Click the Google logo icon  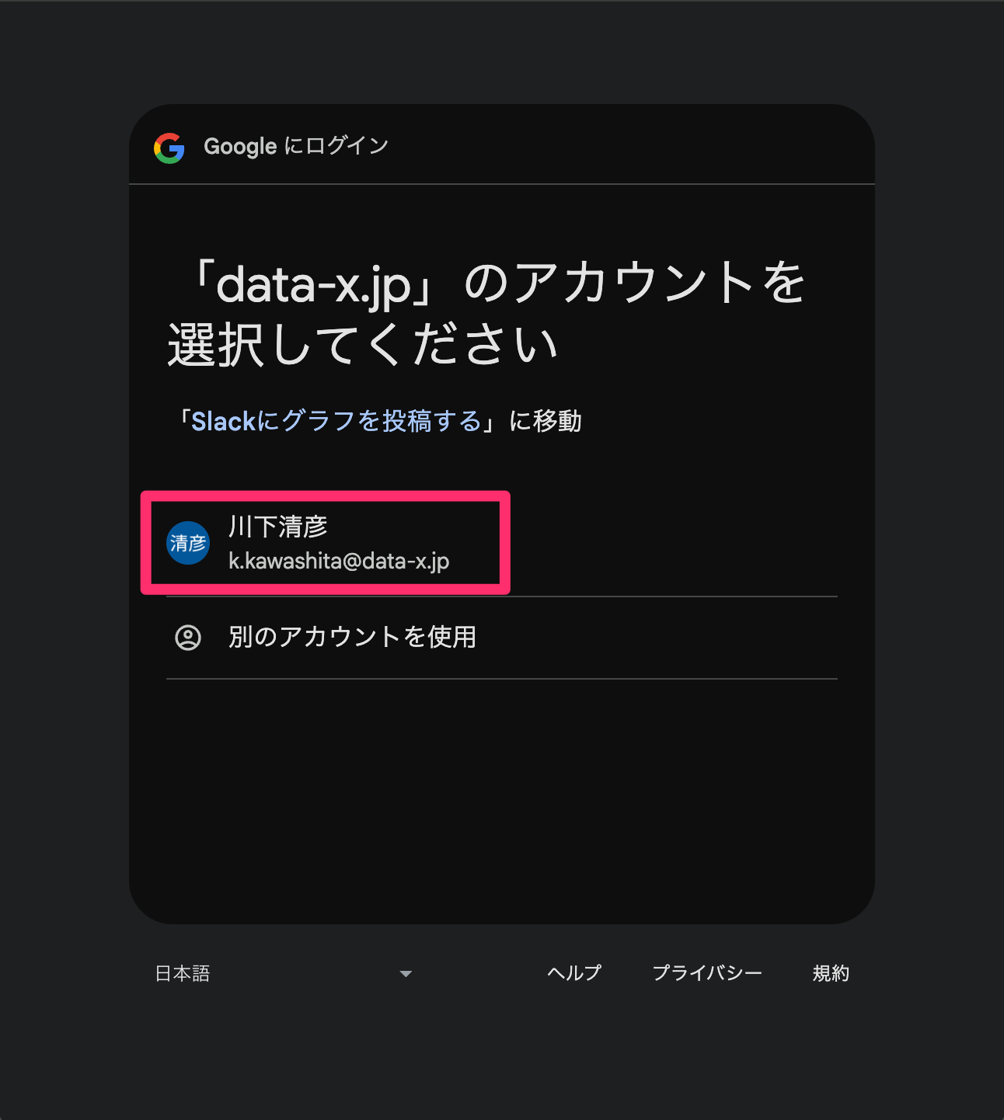tap(169, 148)
